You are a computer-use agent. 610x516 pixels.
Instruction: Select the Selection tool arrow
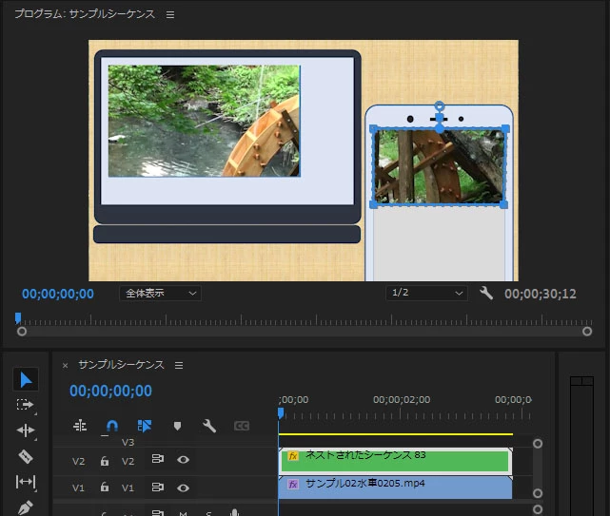26,379
